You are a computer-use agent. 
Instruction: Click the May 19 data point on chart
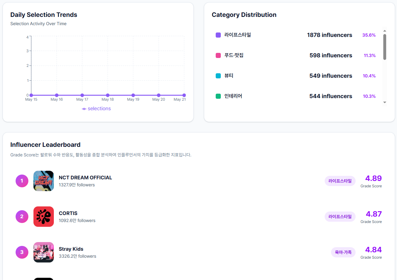(x=133, y=95)
